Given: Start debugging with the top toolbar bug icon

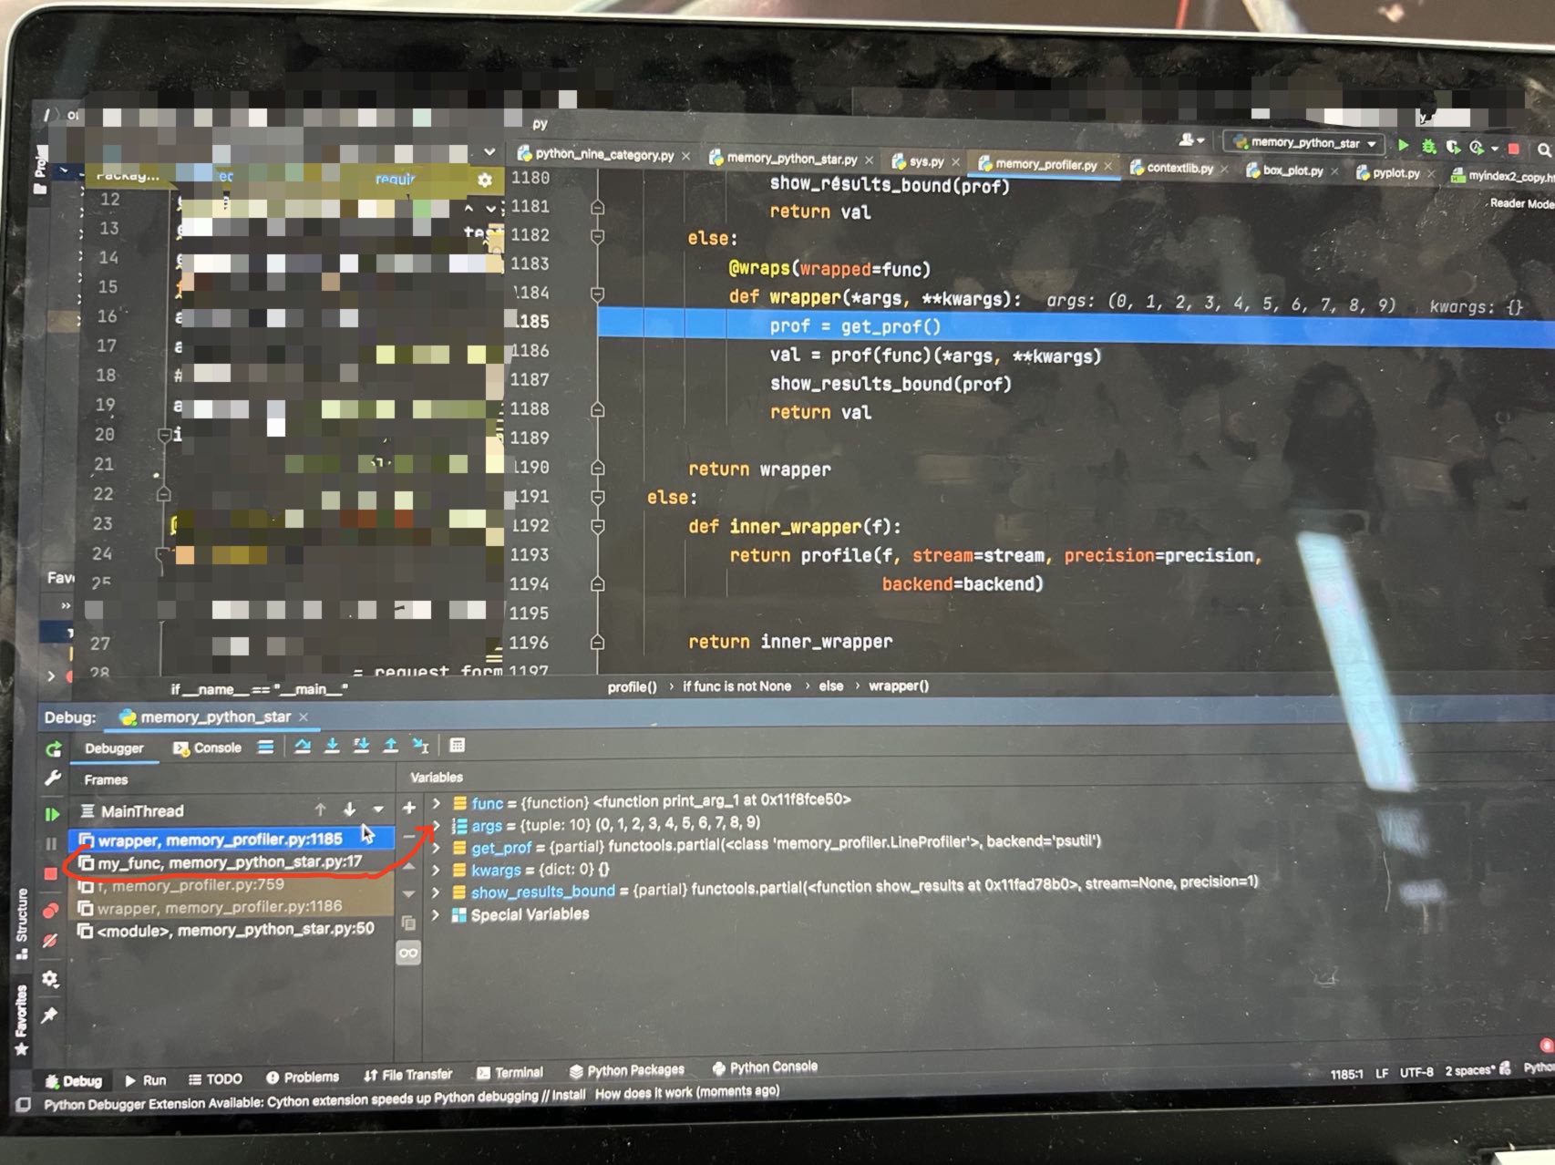Looking at the screenshot, I should [1428, 146].
